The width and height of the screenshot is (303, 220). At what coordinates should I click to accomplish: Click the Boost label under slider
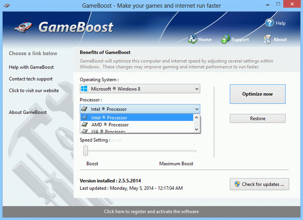(x=92, y=163)
